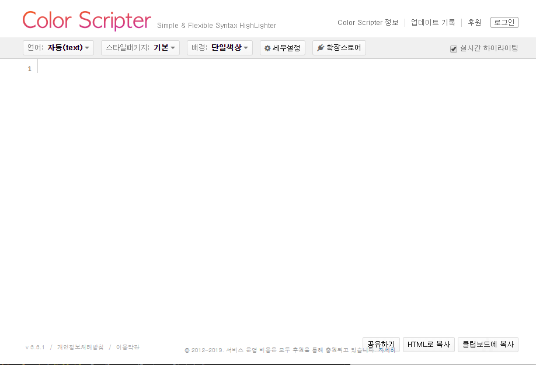
Task: Open 세부설정 gear settings
Action: (283, 48)
